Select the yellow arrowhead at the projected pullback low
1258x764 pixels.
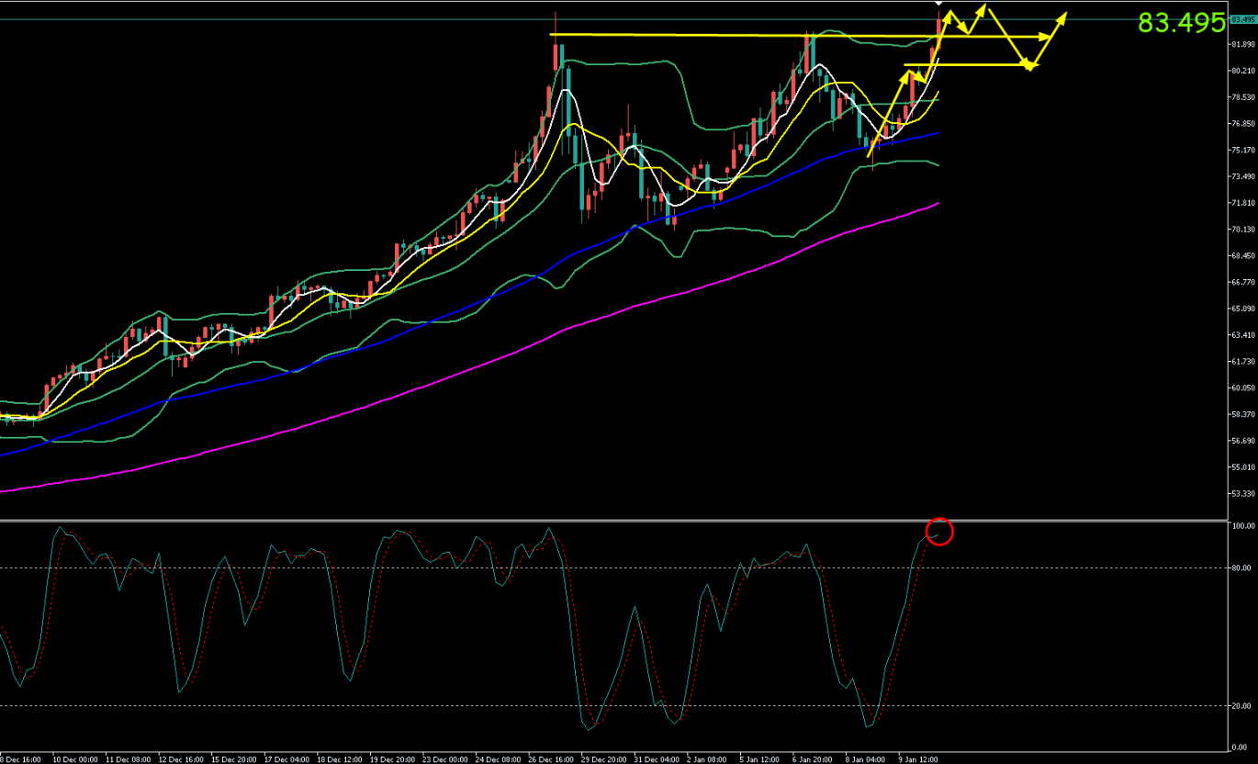(x=1031, y=65)
